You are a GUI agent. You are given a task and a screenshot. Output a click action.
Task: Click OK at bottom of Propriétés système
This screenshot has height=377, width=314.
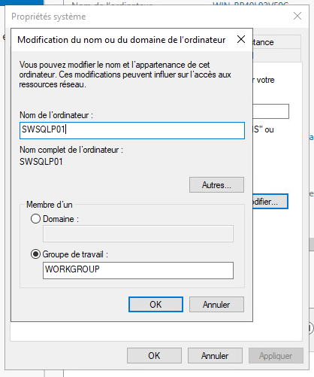tap(154, 355)
